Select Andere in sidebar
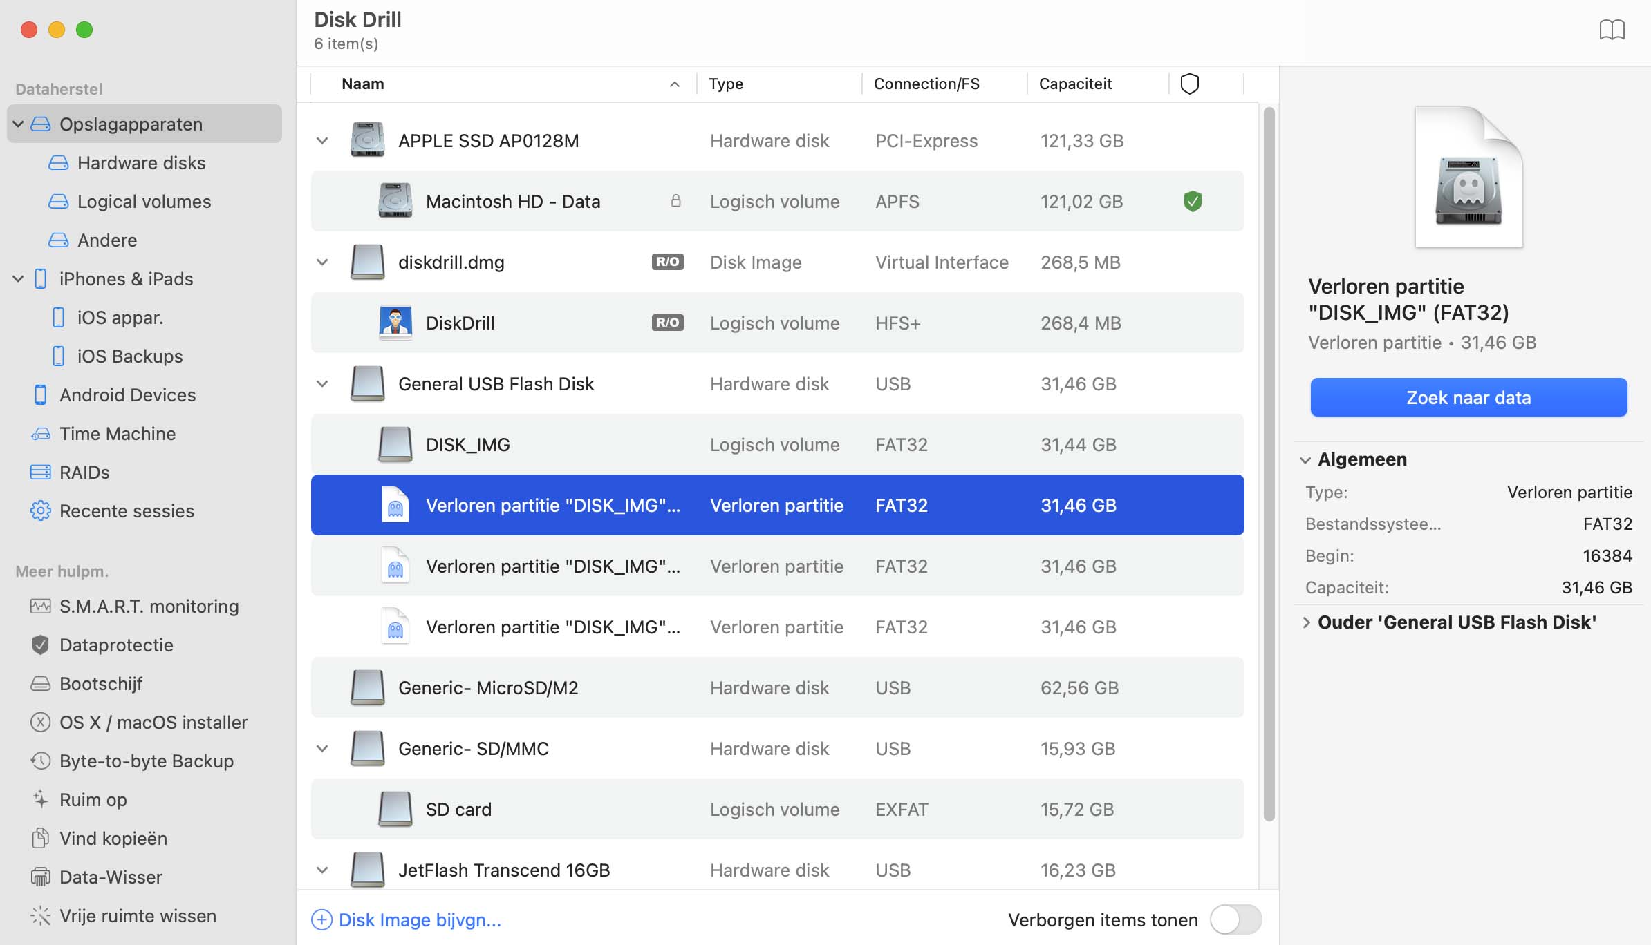The width and height of the screenshot is (1651, 945). click(107, 240)
